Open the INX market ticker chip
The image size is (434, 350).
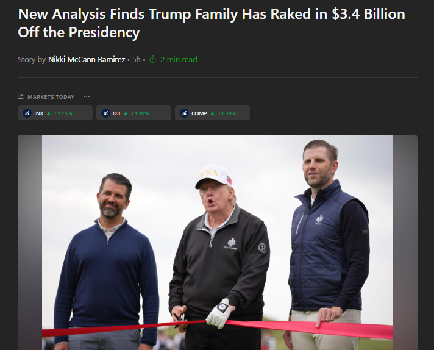(x=55, y=113)
